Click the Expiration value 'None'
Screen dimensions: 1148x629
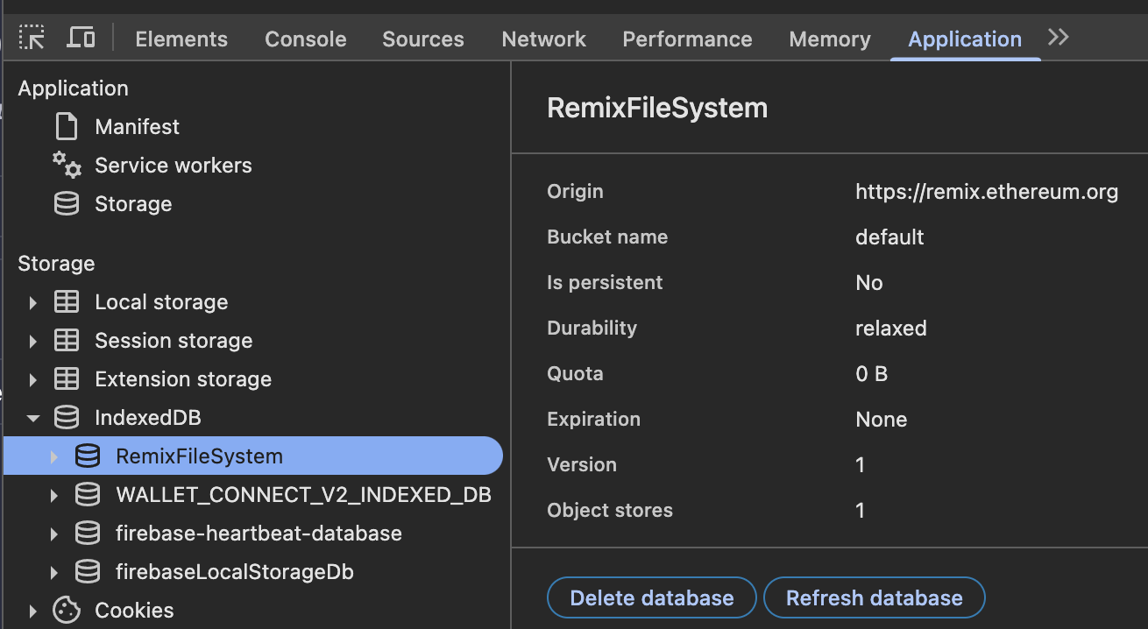point(881,420)
